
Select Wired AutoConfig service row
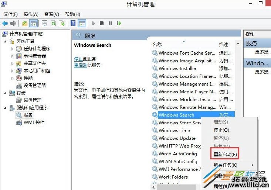click(176, 154)
